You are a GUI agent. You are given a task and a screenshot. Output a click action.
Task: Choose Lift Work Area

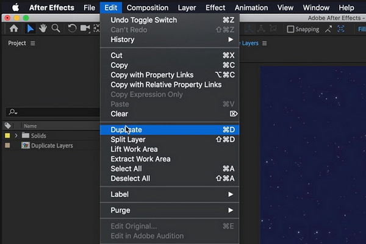point(170,149)
